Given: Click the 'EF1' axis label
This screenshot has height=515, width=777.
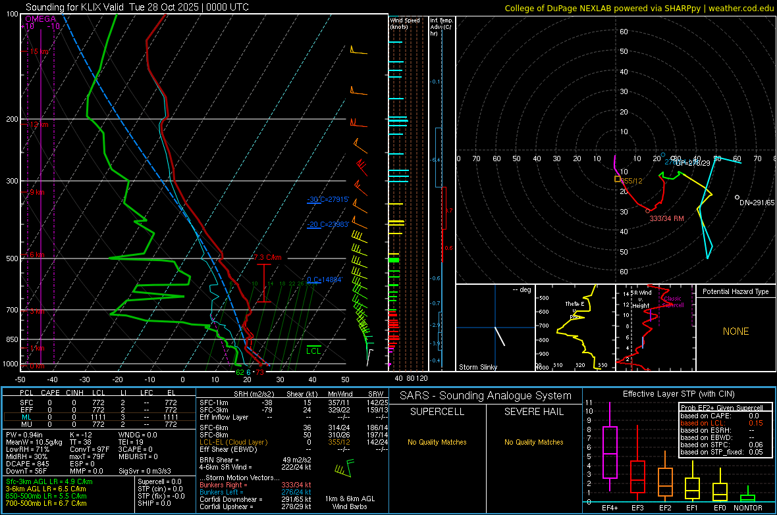Looking at the screenshot, I should 692,508.
